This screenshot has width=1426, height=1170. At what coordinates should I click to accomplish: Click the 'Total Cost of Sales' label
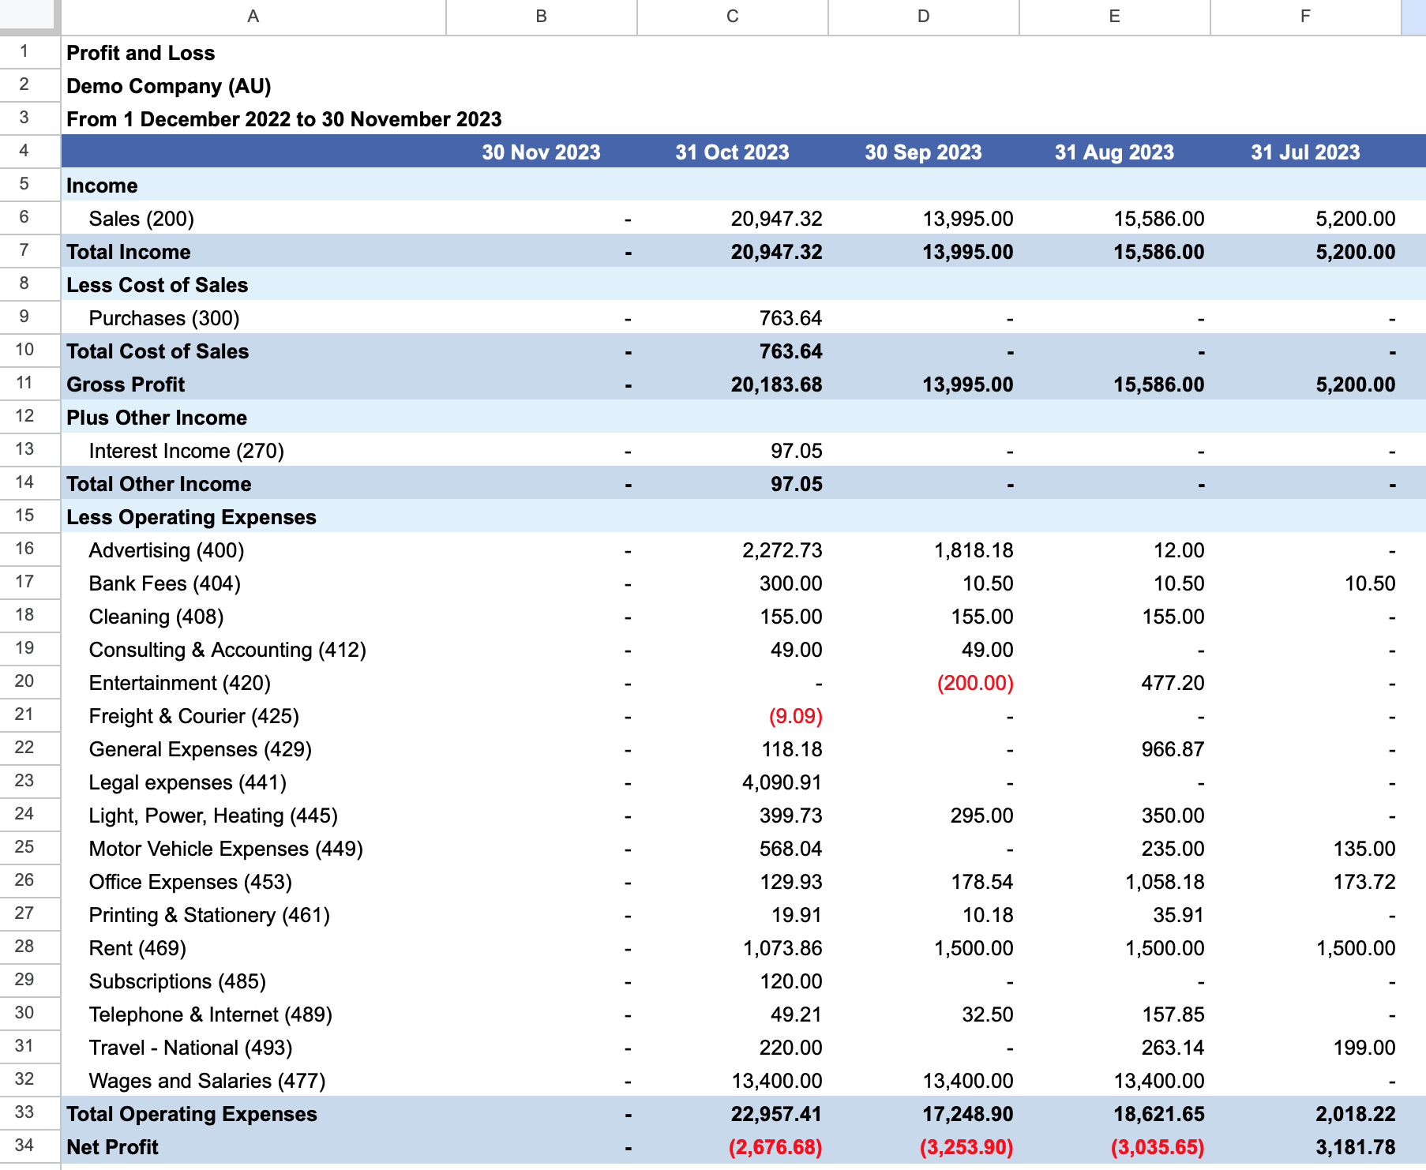point(157,351)
